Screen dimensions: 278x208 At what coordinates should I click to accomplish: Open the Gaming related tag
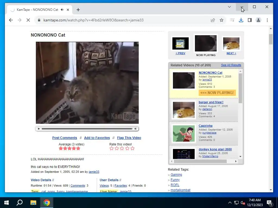(x=176, y=175)
